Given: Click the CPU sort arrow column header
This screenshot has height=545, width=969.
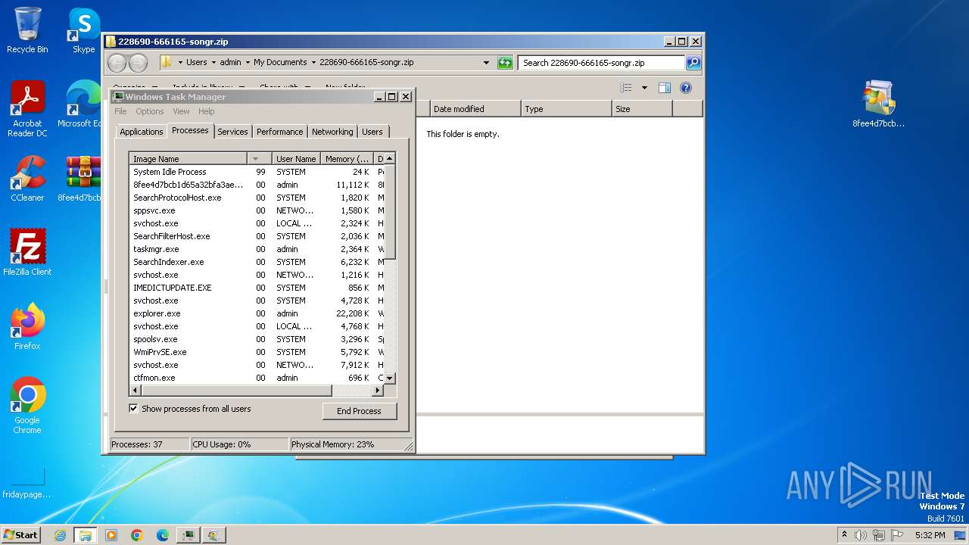Looking at the screenshot, I should (260, 159).
